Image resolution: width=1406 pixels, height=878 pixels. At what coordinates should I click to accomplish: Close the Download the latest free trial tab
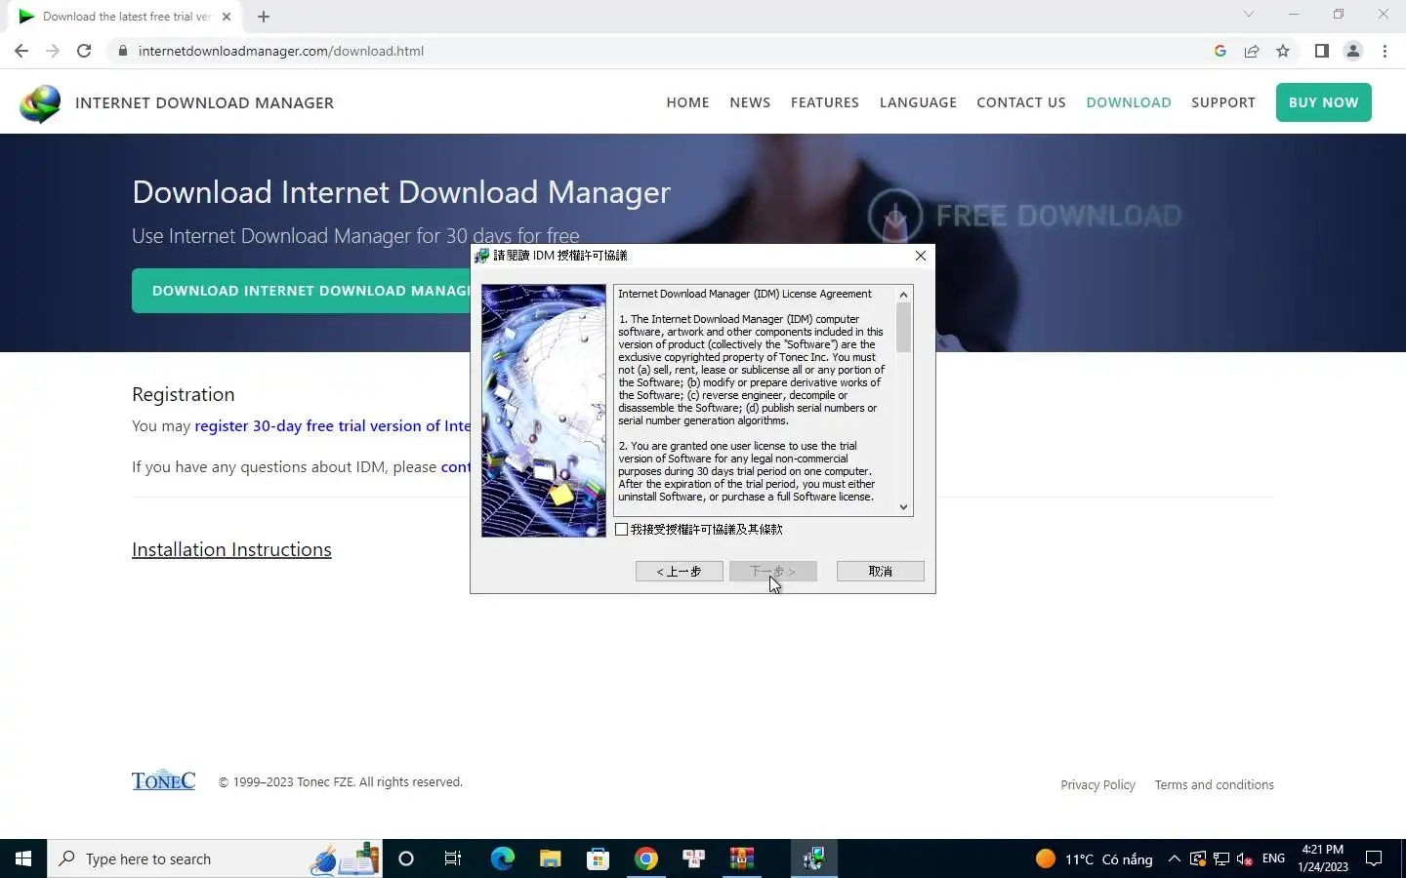[227, 17]
